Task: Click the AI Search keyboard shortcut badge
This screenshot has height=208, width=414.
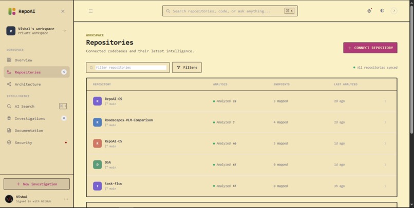Action: [x=63, y=106]
